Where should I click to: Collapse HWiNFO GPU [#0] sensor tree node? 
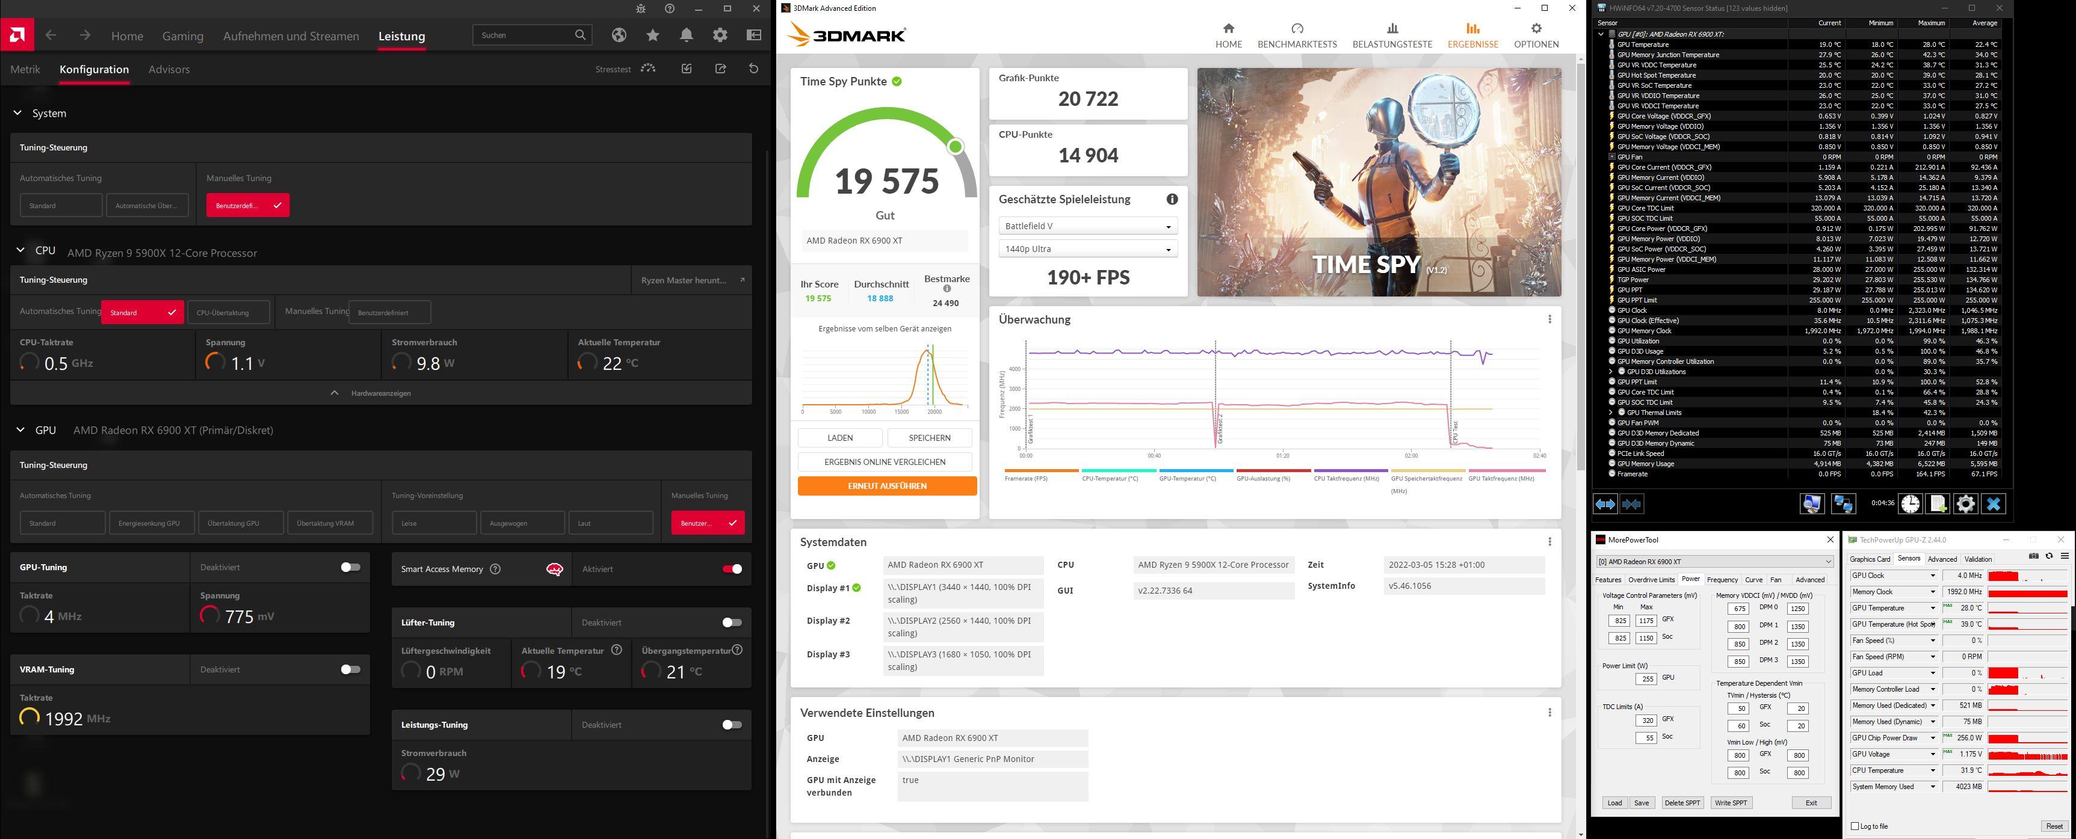point(1601,34)
